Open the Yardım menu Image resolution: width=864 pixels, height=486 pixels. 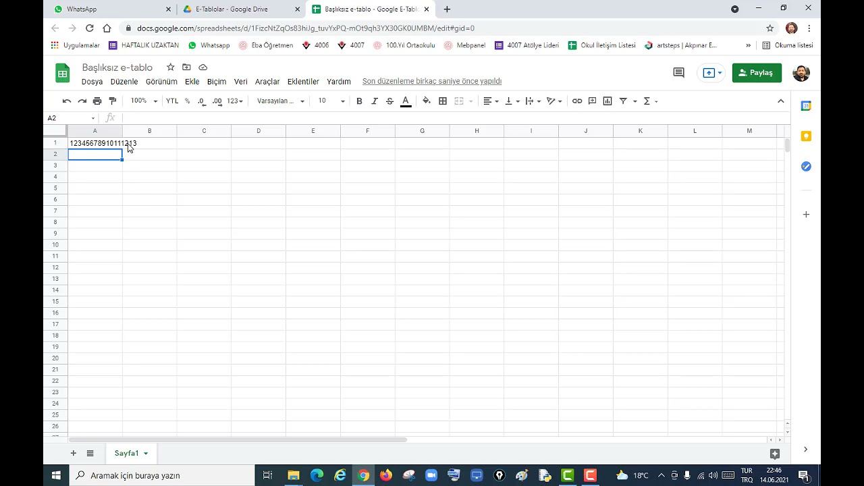click(x=339, y=82)
